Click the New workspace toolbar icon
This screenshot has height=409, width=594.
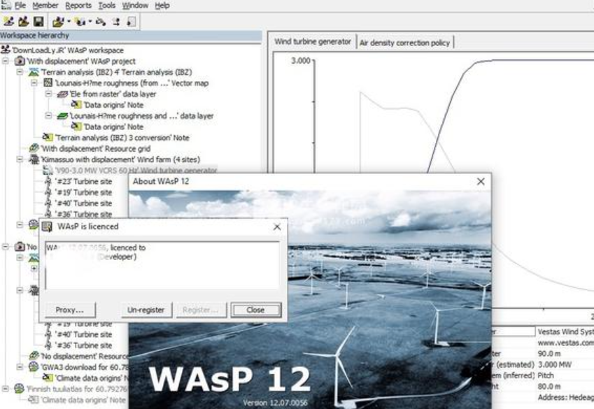[x=8, y=22]
